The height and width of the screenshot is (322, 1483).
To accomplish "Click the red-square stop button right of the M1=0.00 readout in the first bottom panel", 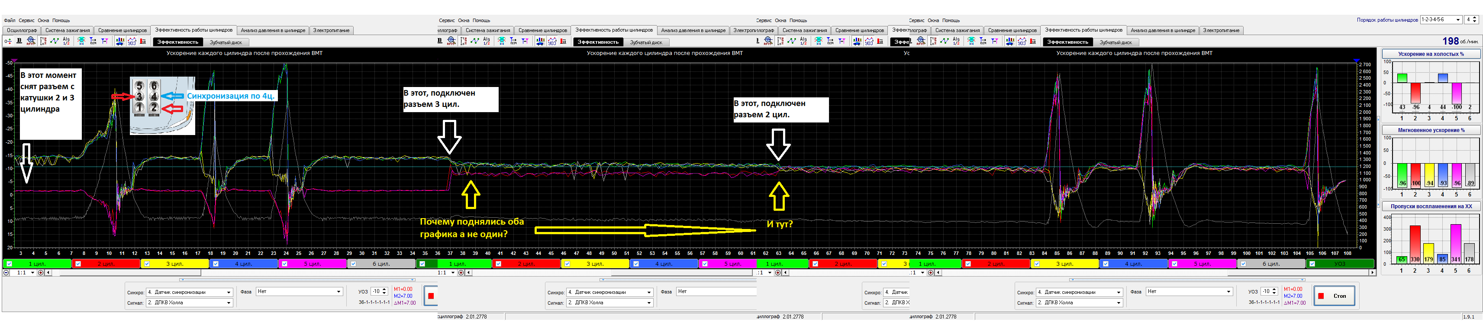I will pos(431,296).
